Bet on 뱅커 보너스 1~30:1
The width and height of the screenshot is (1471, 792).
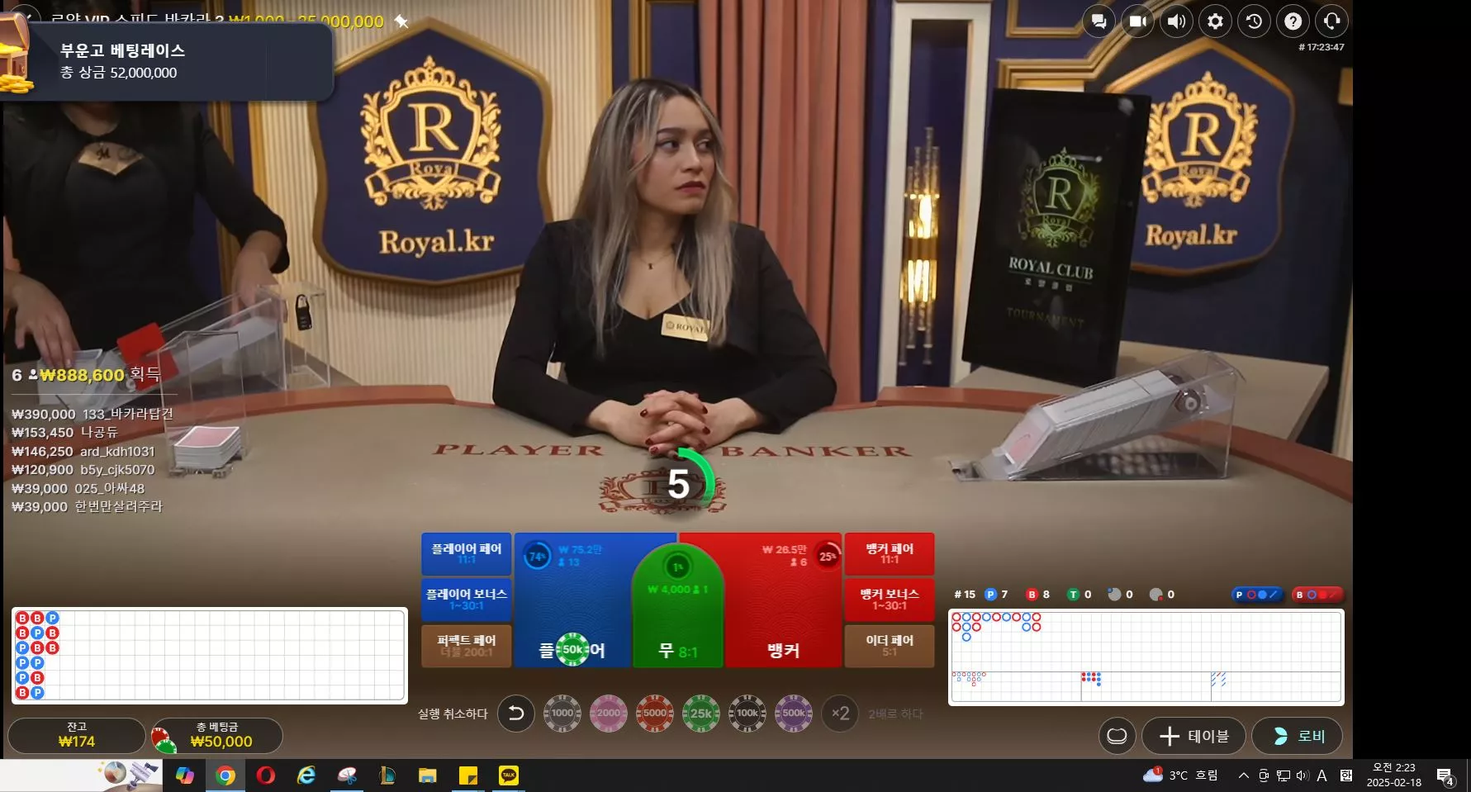click(890, 600)
